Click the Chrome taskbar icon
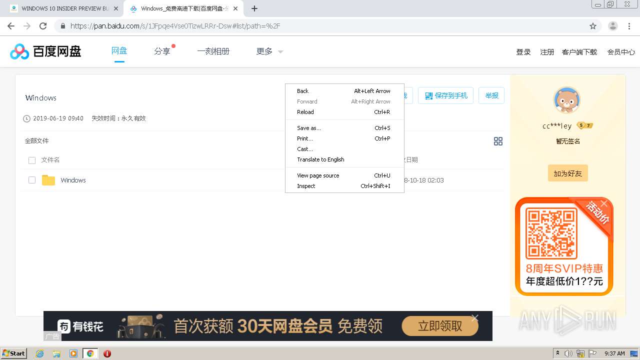640x360 pixels. coord(90,353)
